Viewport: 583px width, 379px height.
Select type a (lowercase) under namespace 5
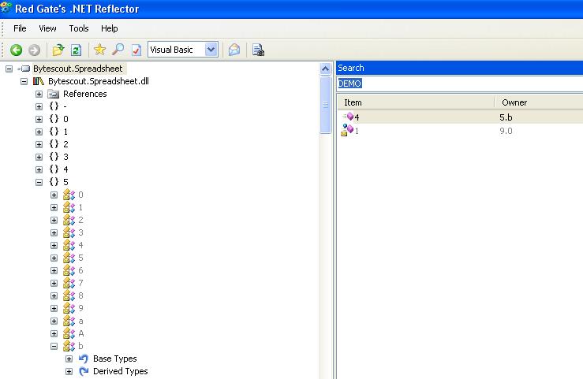pyautogui.click(x=80, y=321)
